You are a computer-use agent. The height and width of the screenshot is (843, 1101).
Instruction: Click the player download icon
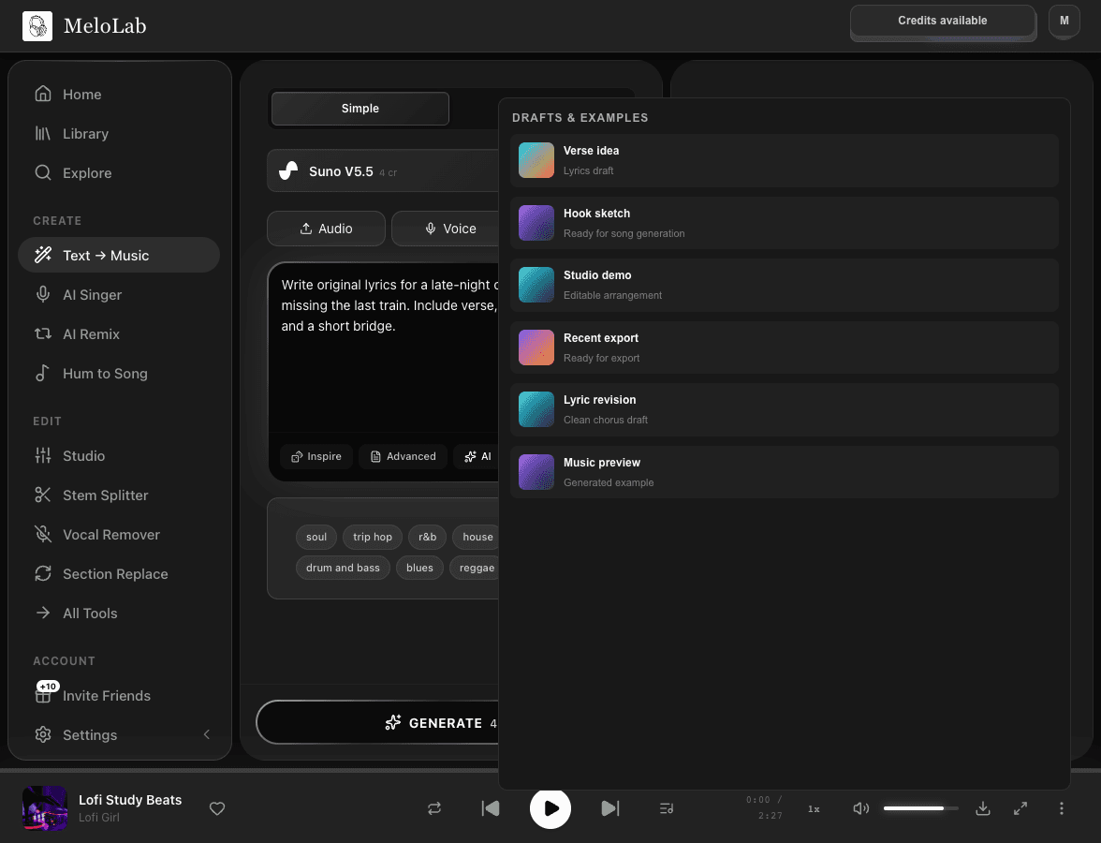pos(983,807)
